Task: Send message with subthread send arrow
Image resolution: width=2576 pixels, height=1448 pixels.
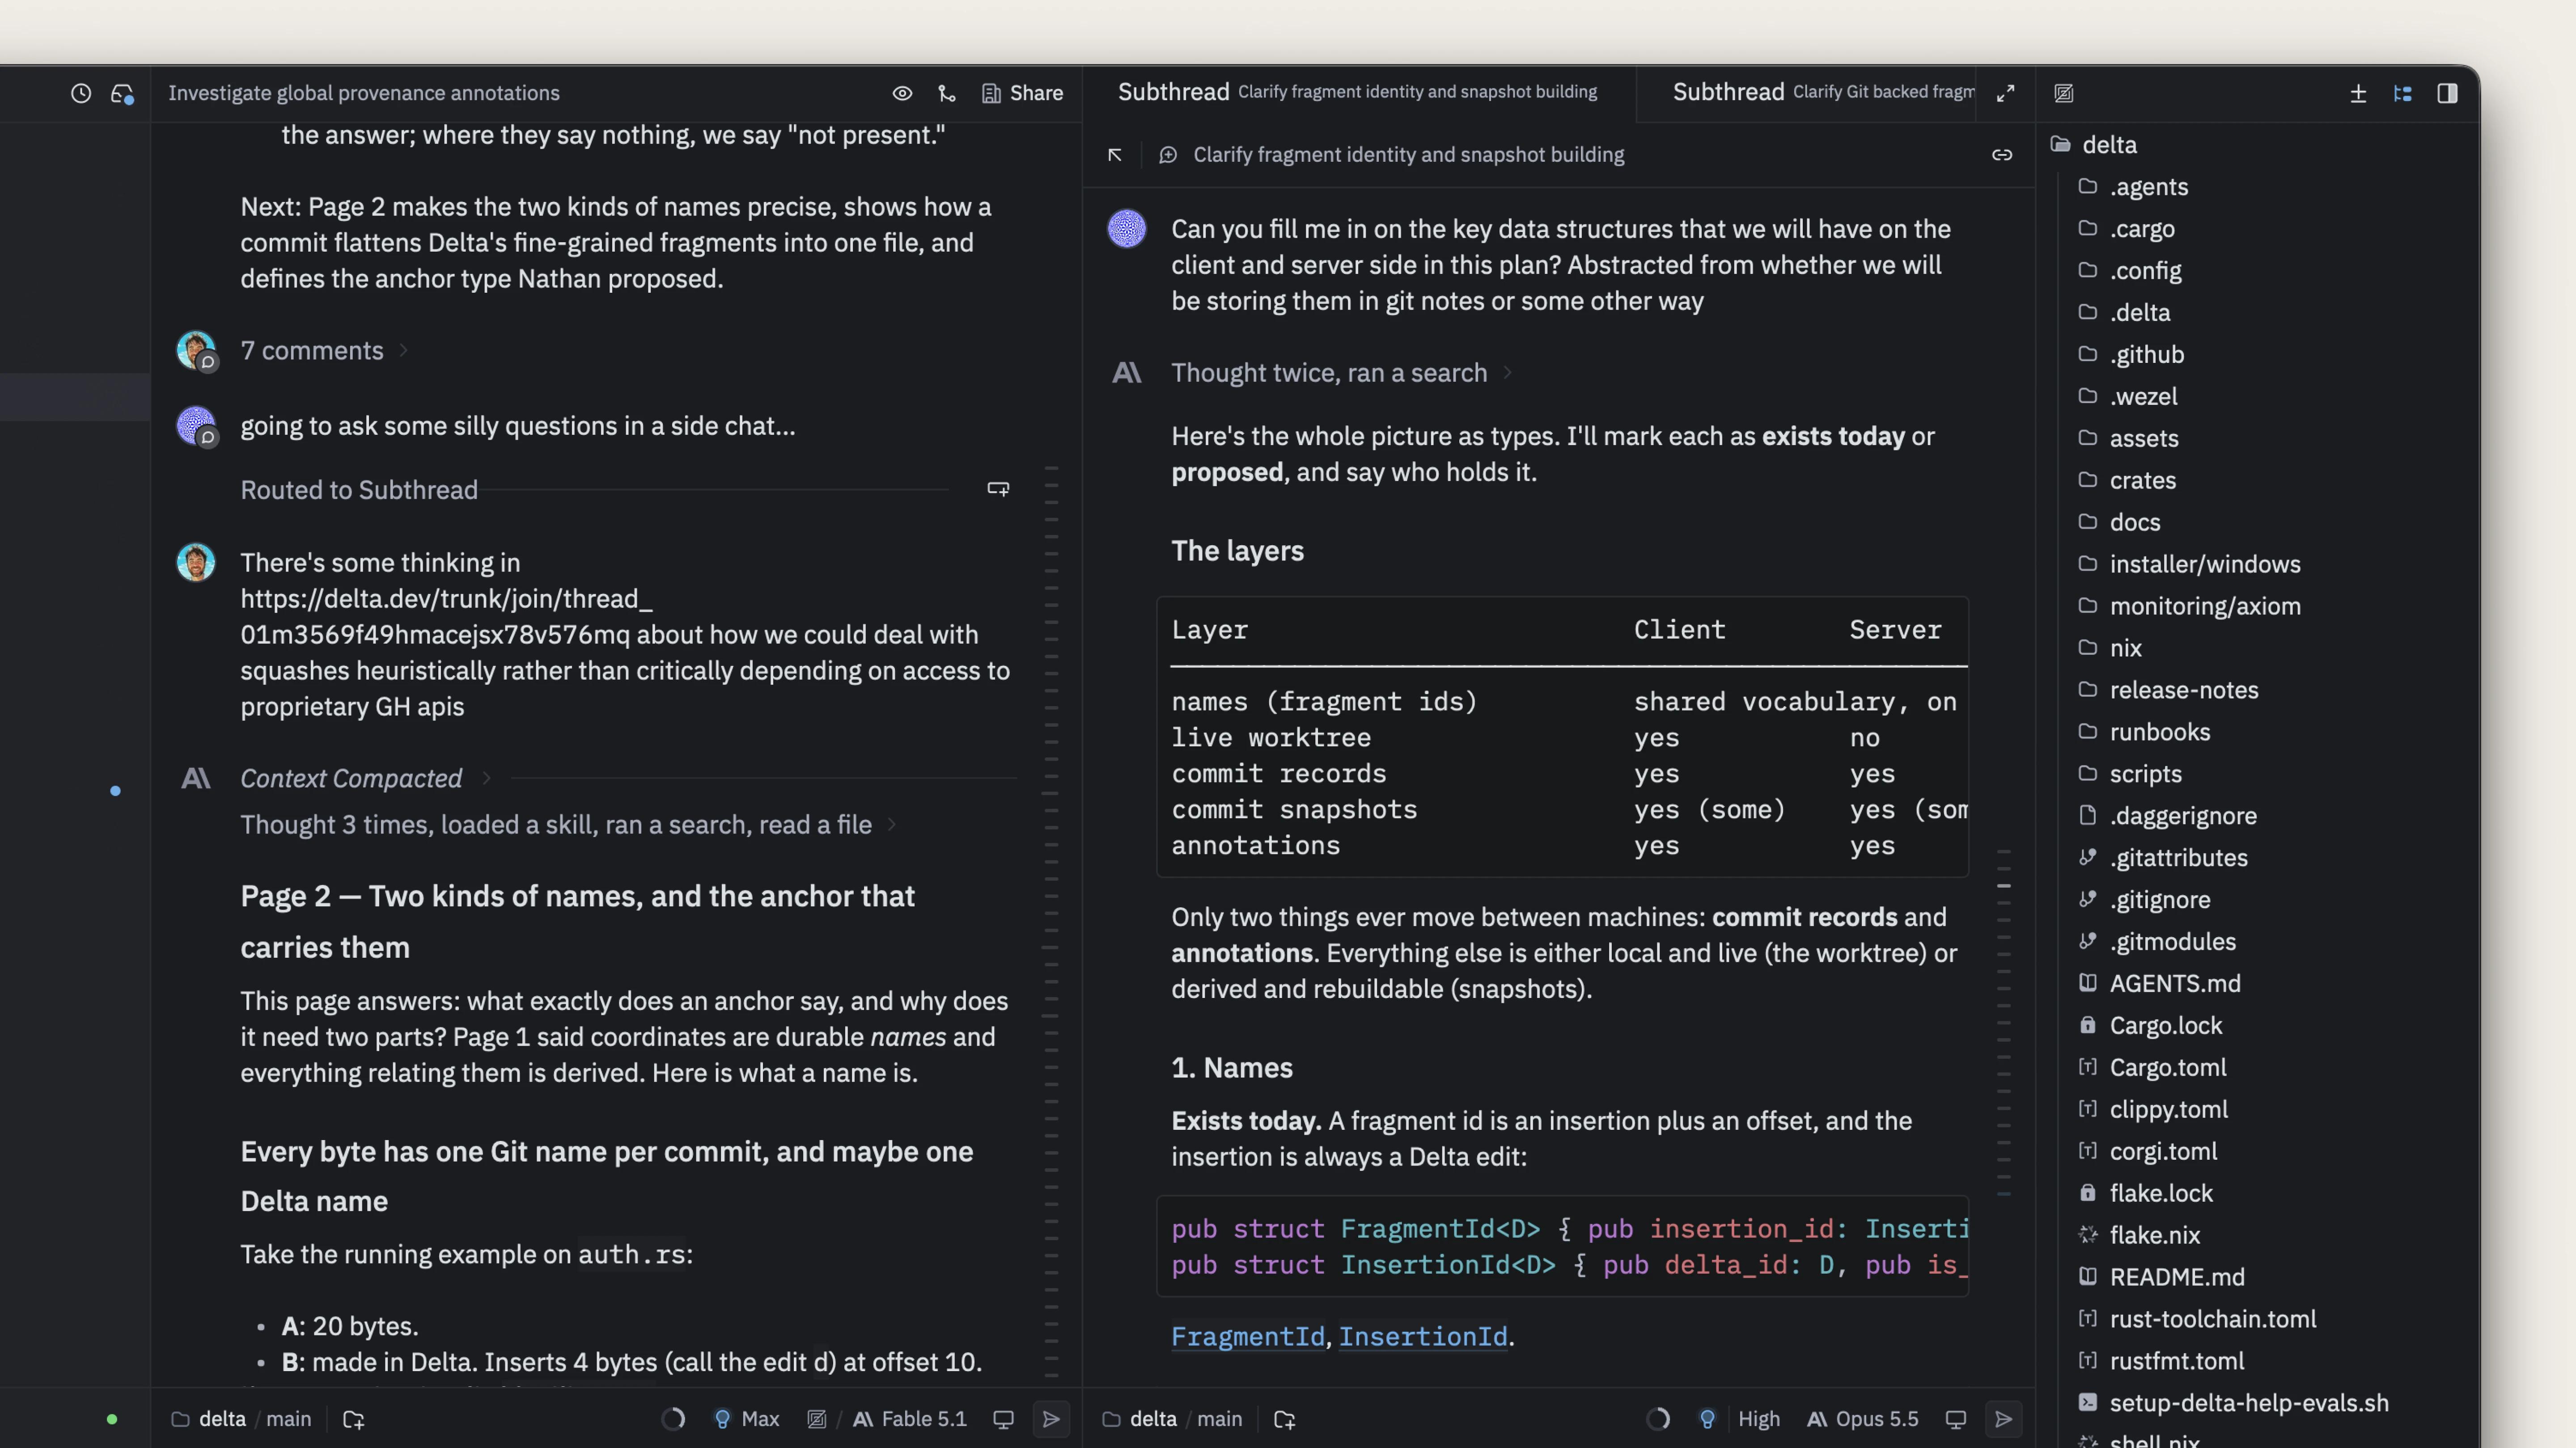Action: pyautogui.click(x=2003, y=1420)
